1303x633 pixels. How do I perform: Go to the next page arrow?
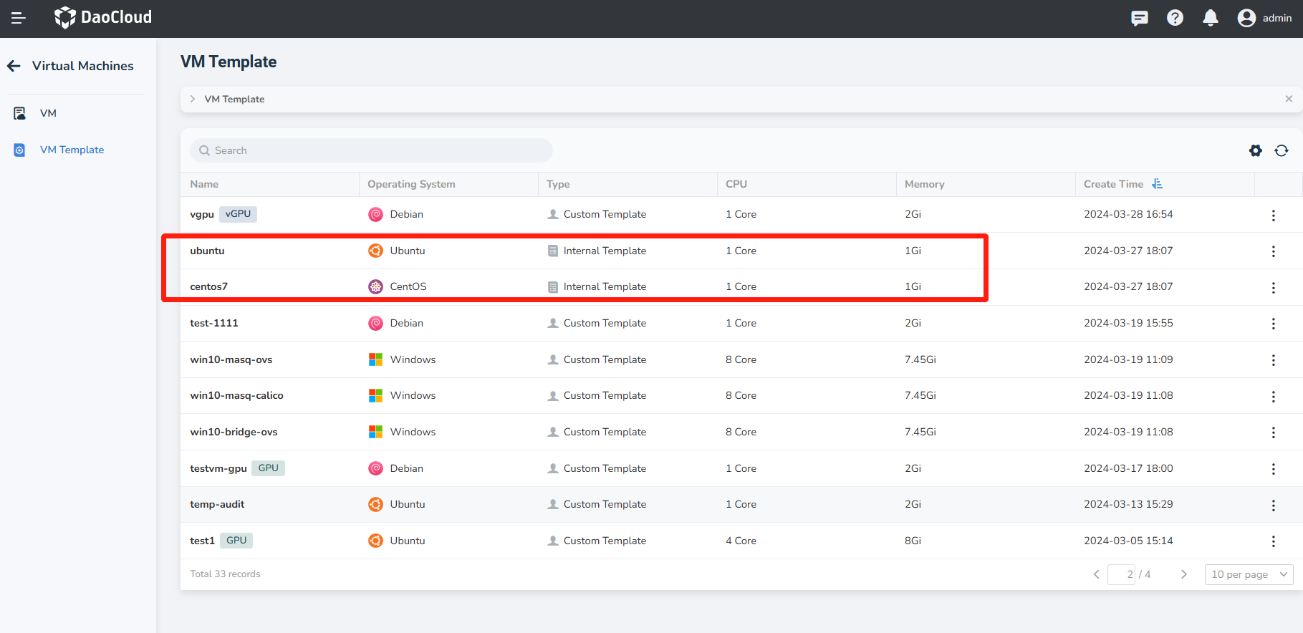coord(1183,574)
